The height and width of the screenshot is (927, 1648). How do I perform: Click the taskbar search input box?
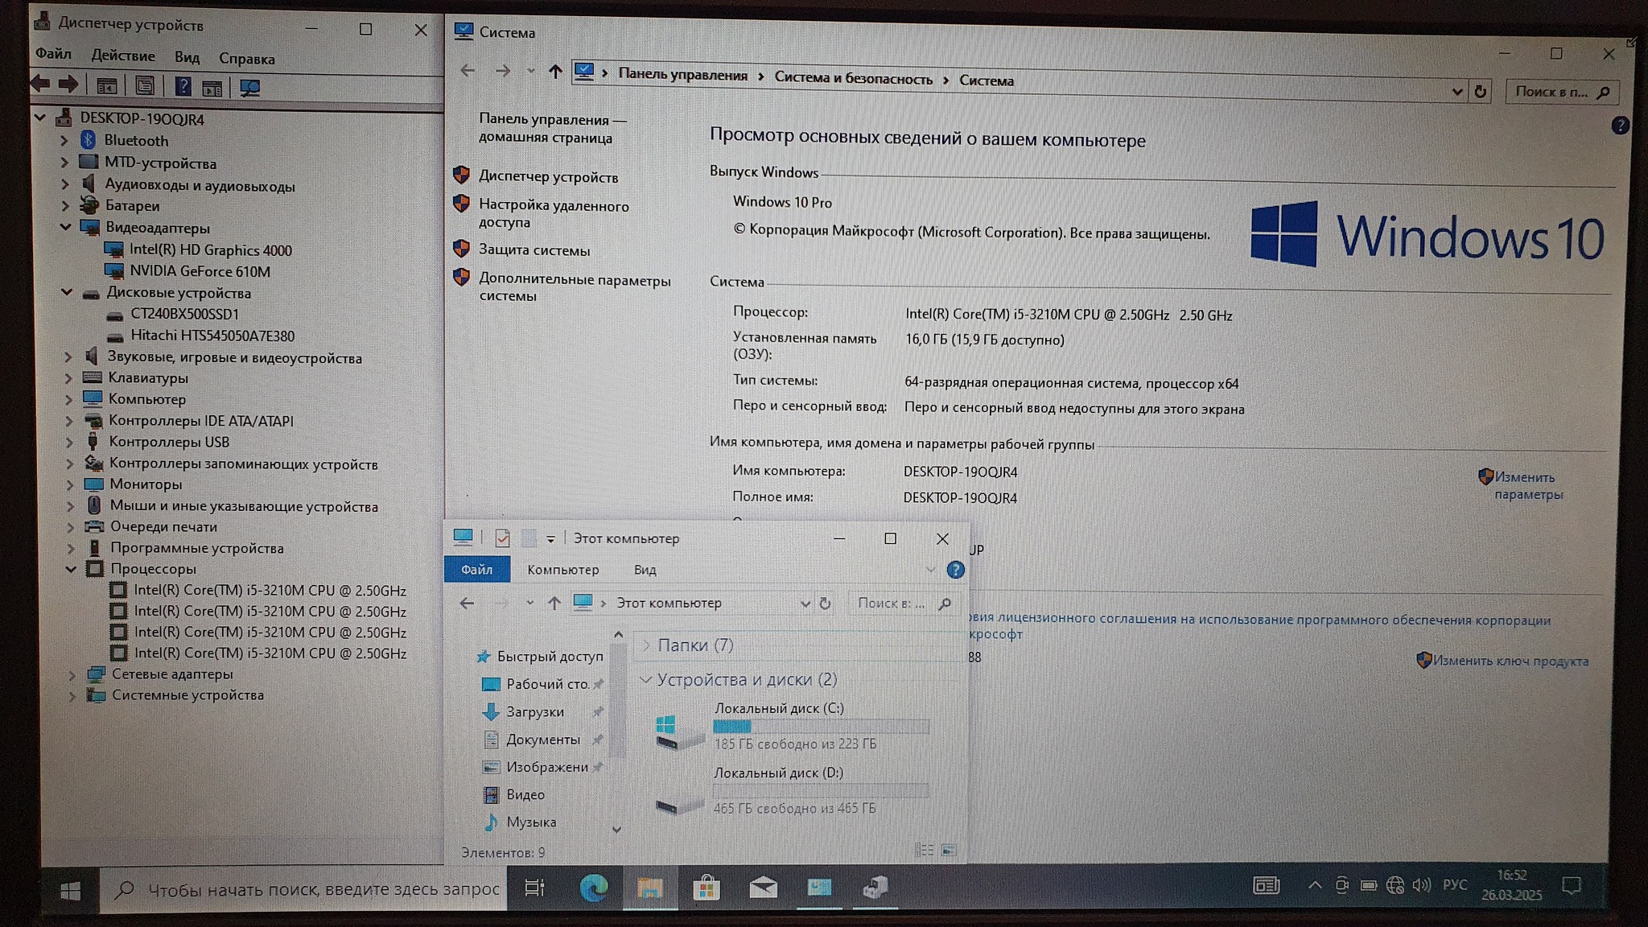coord(322,889)
